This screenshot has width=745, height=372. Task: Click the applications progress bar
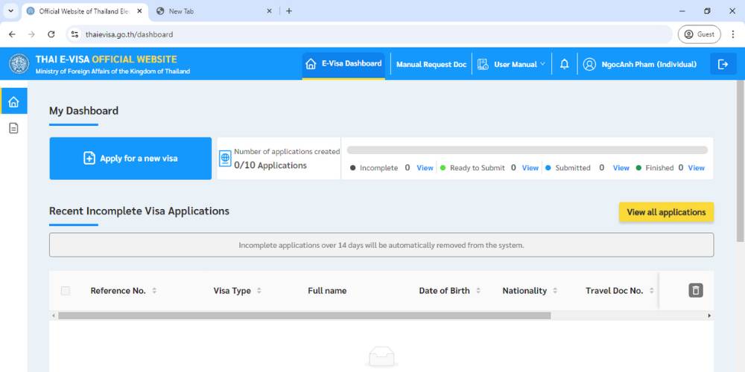tap(527, 150)
